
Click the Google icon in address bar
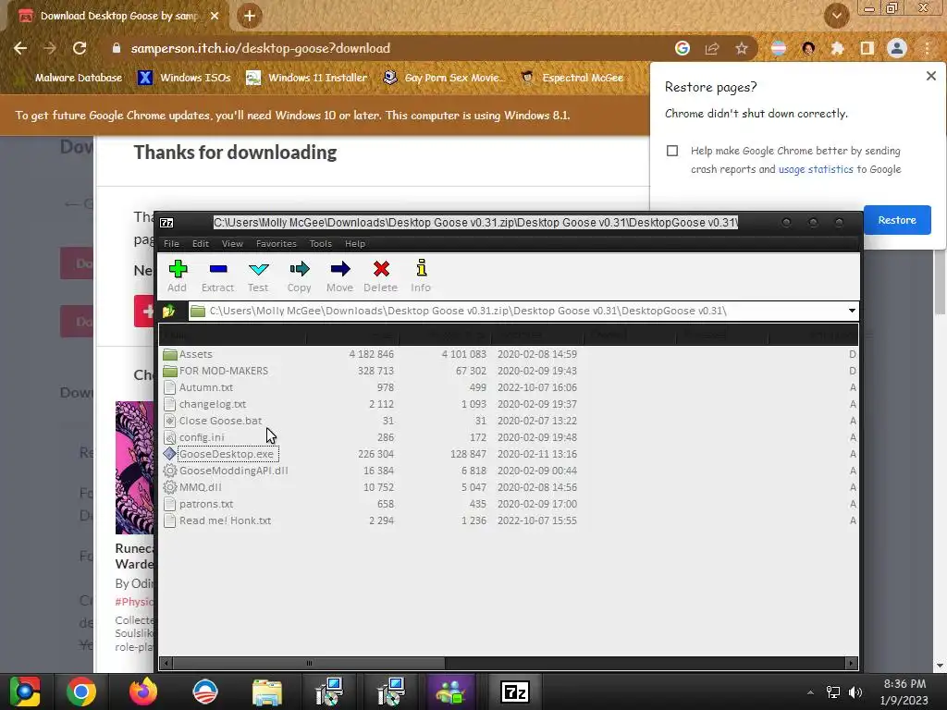point(683,48)
